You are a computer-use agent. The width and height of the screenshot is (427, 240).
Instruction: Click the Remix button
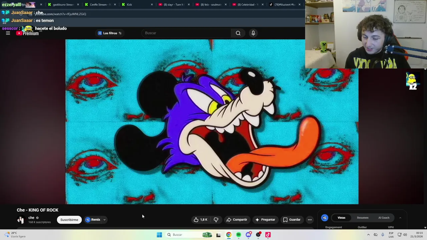tap(93, 220)
